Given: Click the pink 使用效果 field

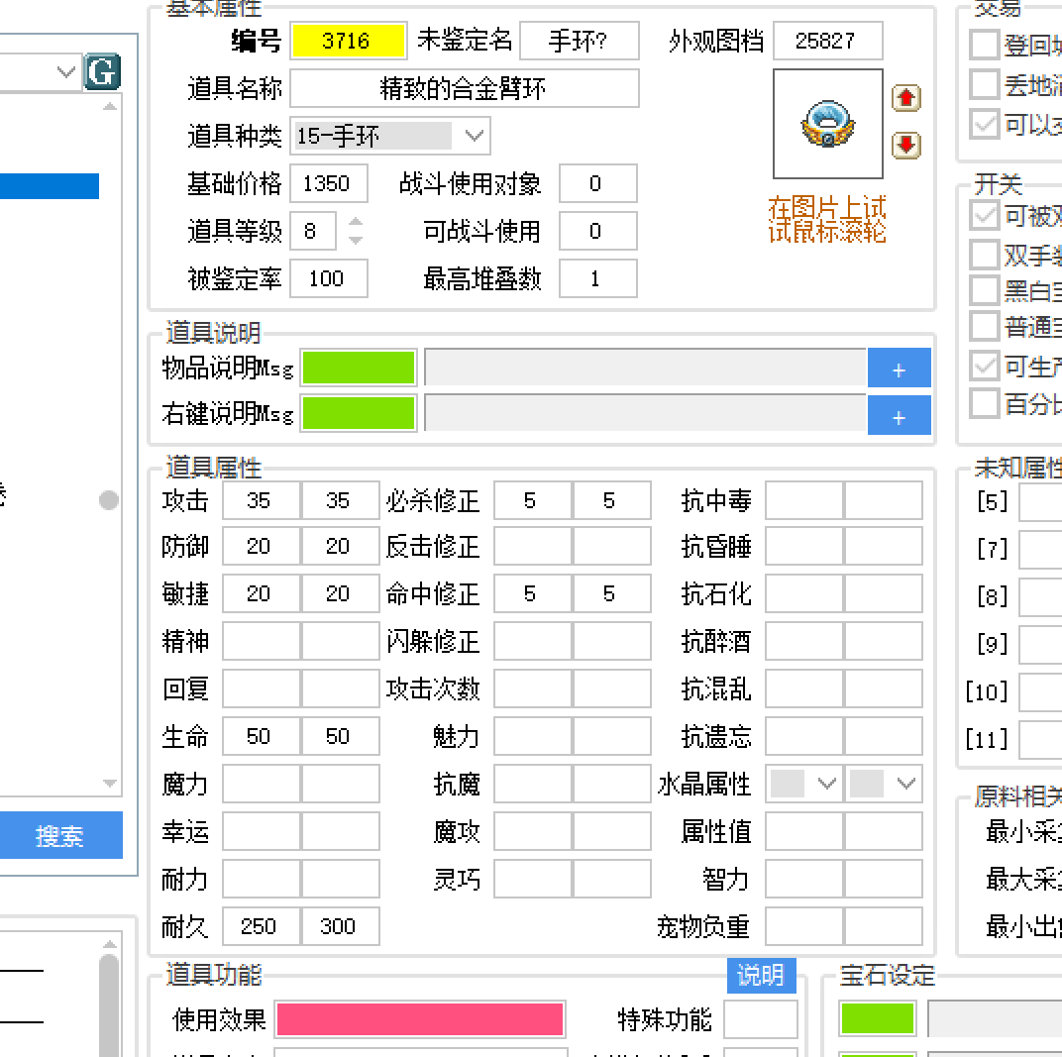Looking at the screenshot, I should pyautogui.click(x=420, y=1019).
